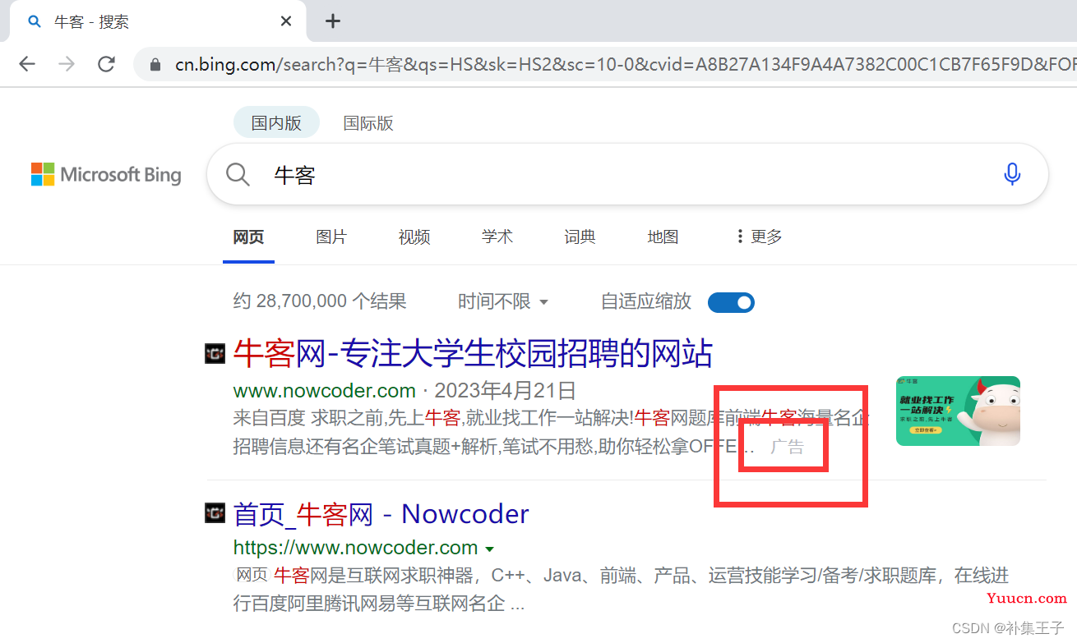Select the 词典 search tab

click(580, 237)
